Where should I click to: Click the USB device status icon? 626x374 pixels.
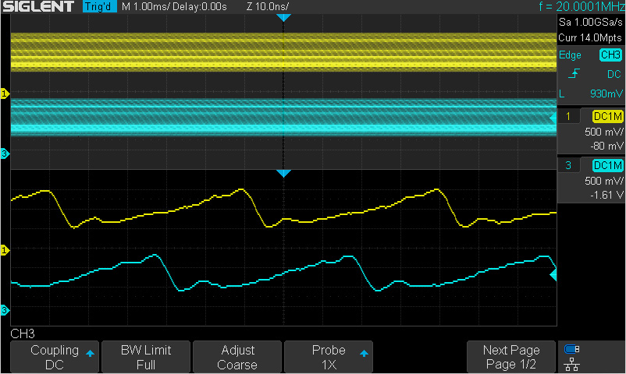(573, 348)
